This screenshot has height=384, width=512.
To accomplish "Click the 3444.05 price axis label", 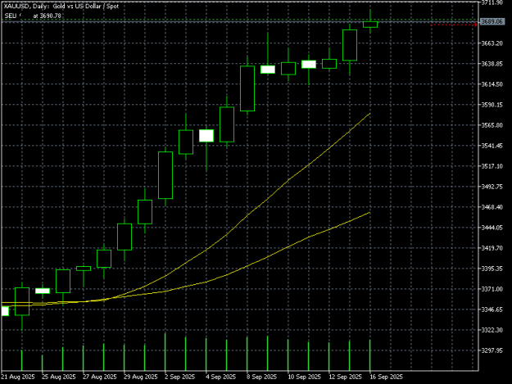I will pyautogui.click(x=492, y=228).
